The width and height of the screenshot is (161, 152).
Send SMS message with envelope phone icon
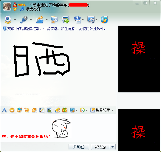coord(54,20)
